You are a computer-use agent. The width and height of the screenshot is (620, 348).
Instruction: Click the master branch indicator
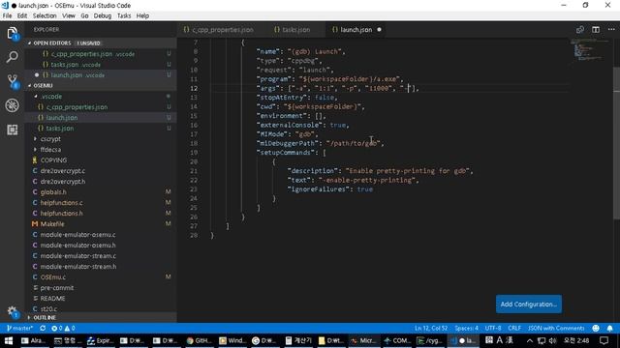point(19,329)
